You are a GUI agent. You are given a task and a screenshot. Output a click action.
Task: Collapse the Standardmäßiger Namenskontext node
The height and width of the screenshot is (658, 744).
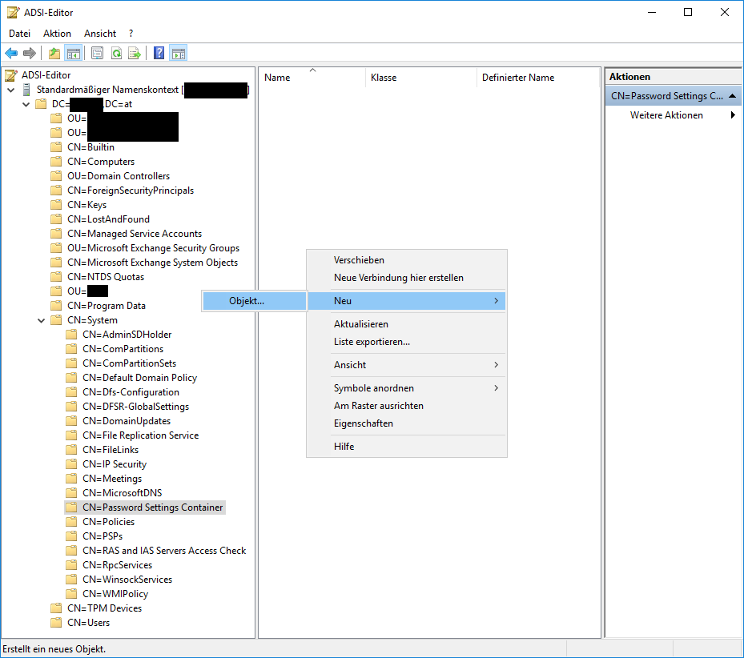pos(10,90)
